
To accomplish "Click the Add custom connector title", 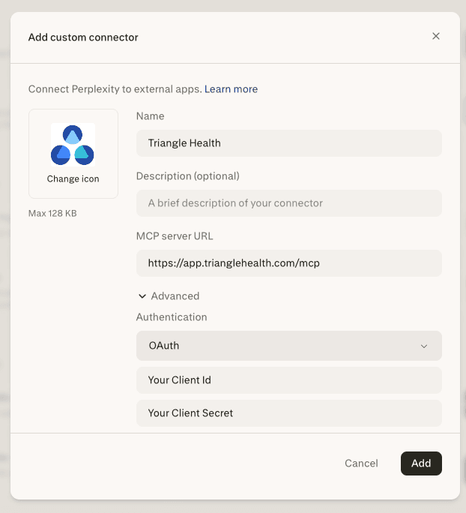I will tap(83, 37).
